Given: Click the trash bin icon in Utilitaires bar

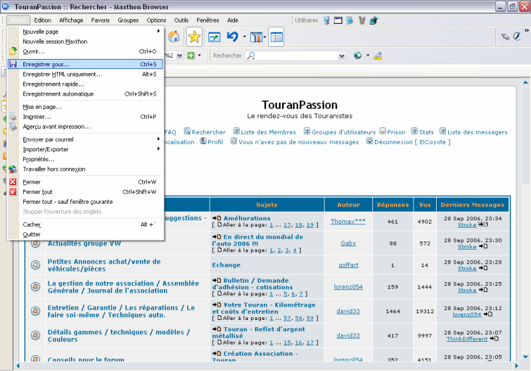Looking at the screenshot, I should point(361,21).
